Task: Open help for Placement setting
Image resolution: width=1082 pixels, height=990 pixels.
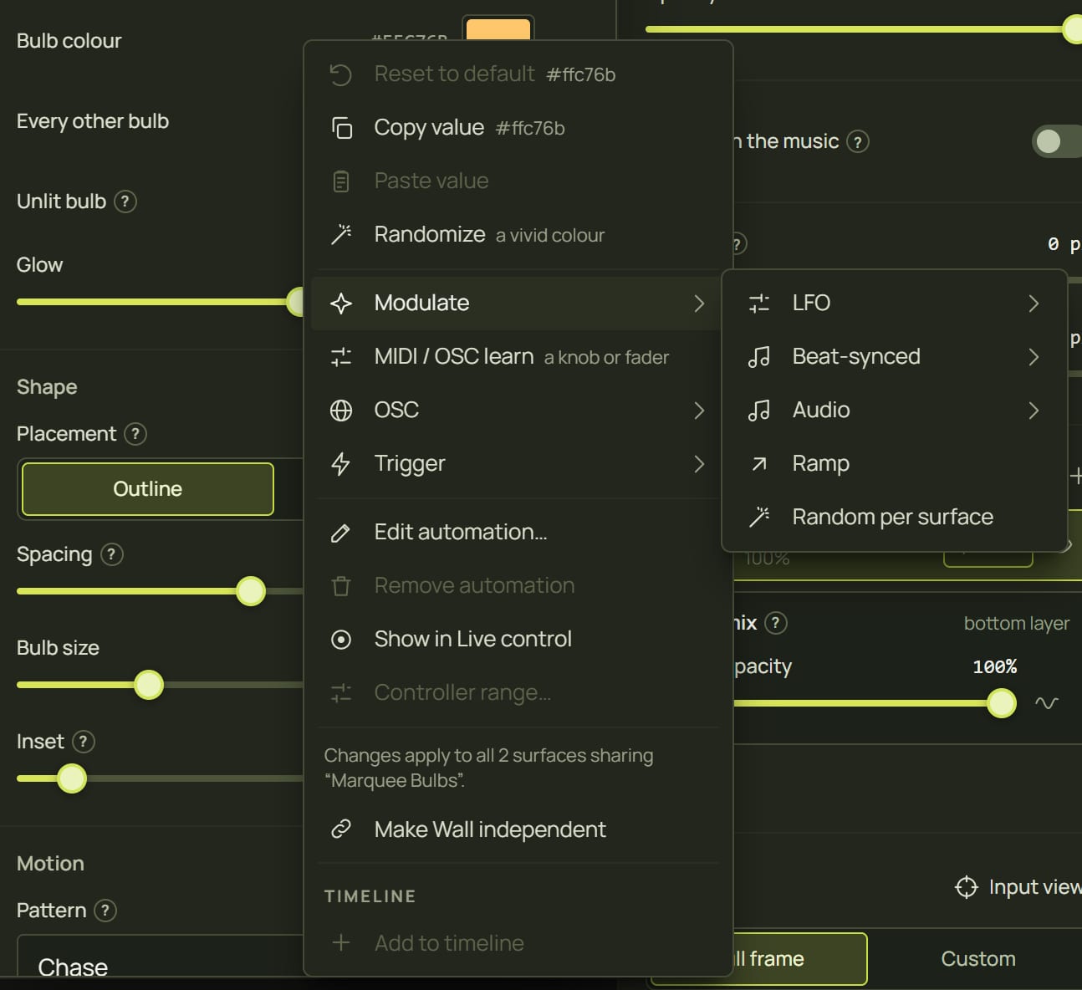Action: click(135, 434)
